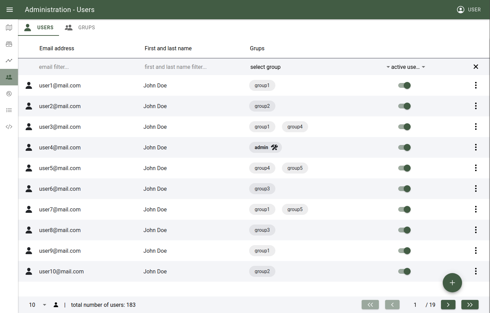Viewport: 490px width, 313px height.
Task: Clear filters with the X icon
Action: (476, 67)
